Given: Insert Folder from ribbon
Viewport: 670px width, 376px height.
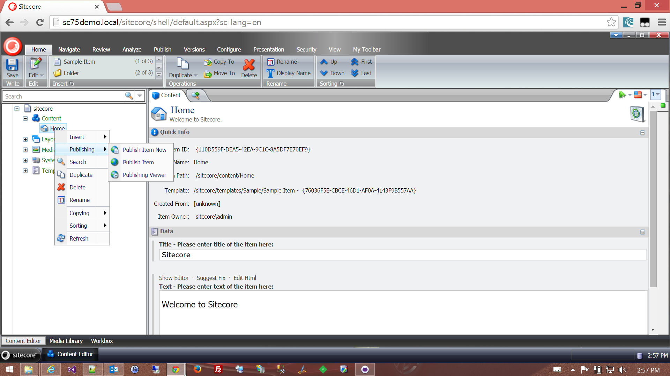Looking at the screenshot, I should (66, 73).
